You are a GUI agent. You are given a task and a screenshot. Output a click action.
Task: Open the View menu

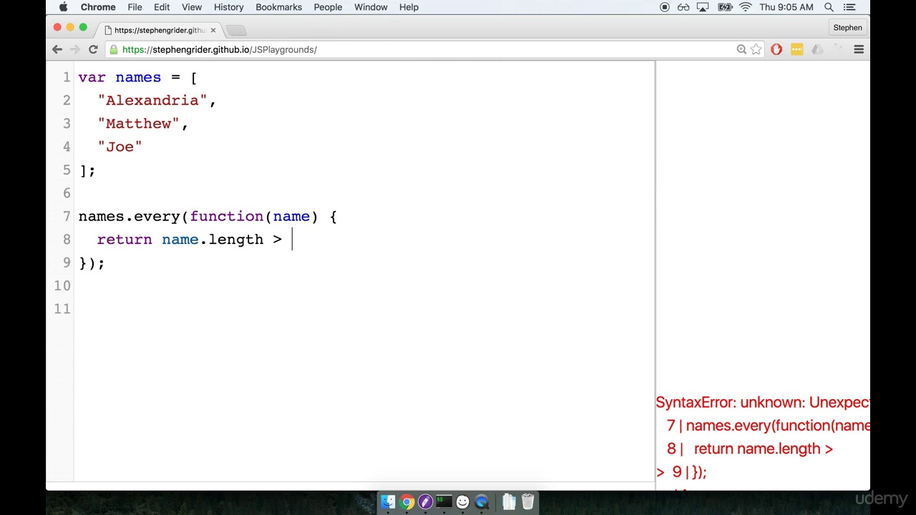pyautogui.click(x=192, y=7)
